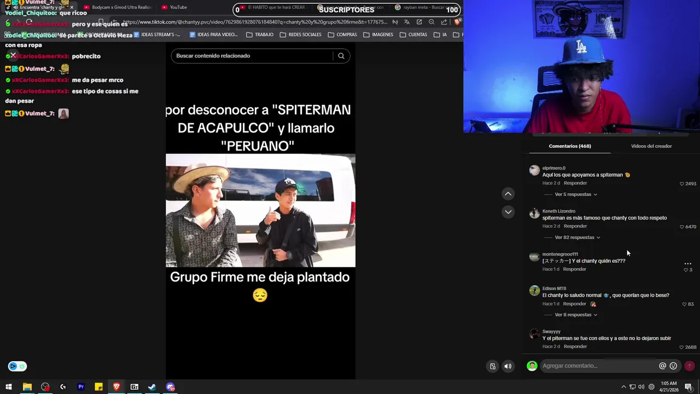Open Steam from the taskbar
This screenshot has height=394, width=700.
152,387
